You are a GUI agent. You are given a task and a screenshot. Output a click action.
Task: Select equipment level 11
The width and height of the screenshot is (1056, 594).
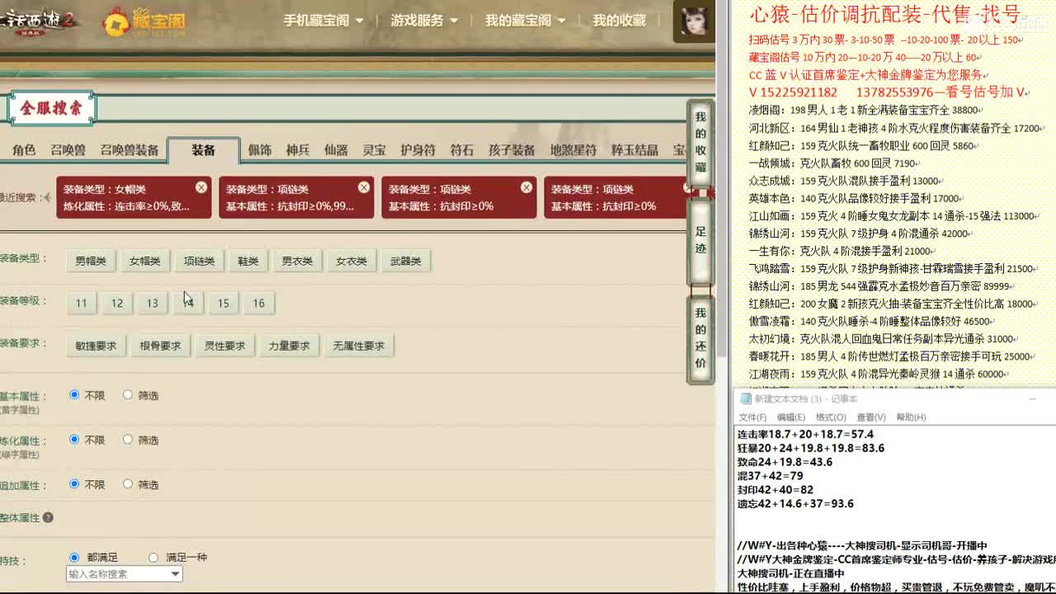(x=81, y=303)
